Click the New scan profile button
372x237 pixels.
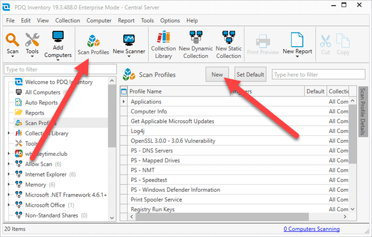[217, 74]
